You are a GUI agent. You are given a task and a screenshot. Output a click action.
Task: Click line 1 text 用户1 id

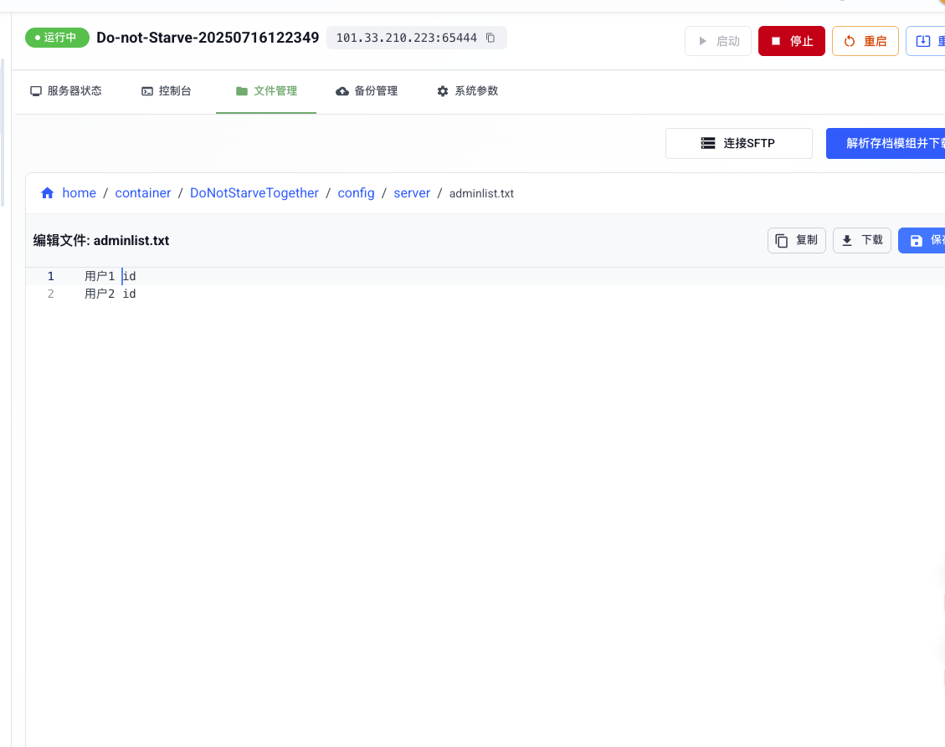click(x=110, y=276)
